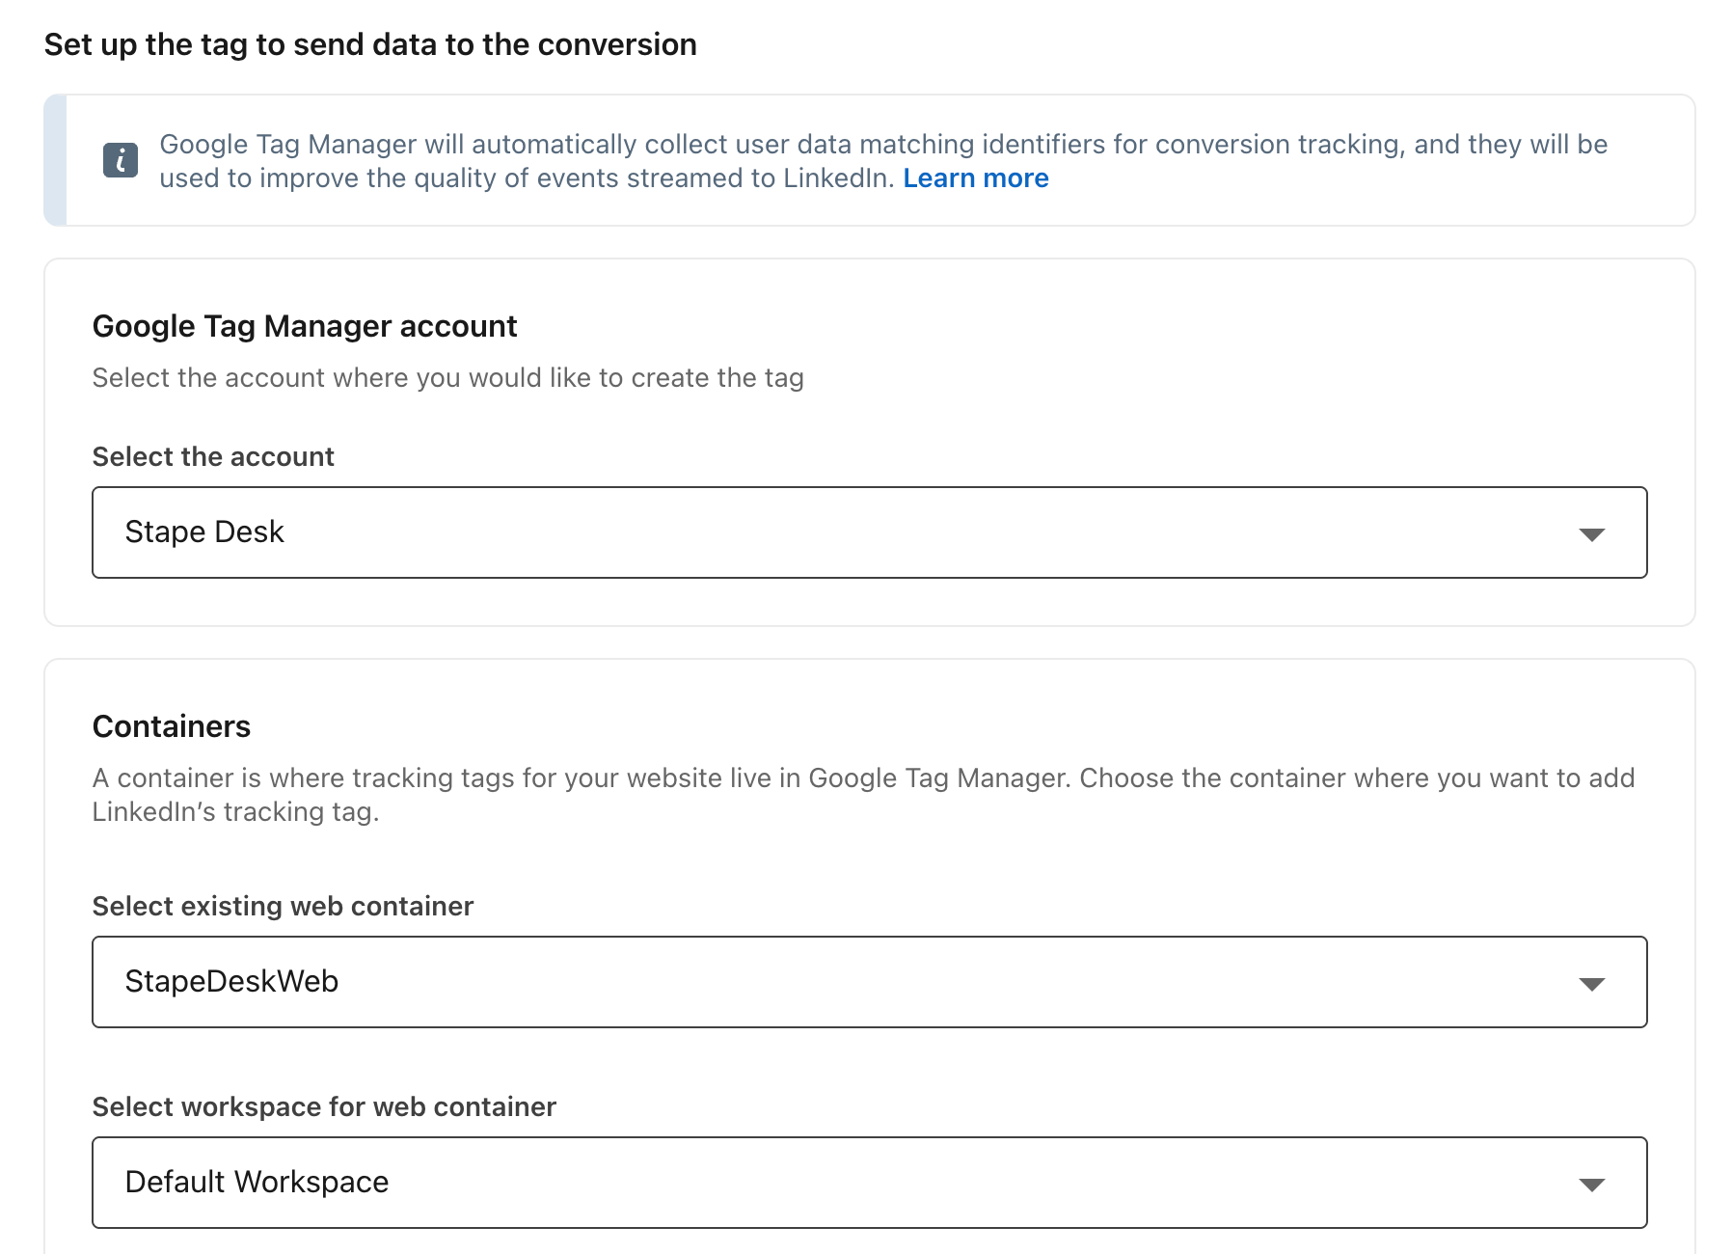
Task: Open the Learn more link
Action: pos(976,178)
